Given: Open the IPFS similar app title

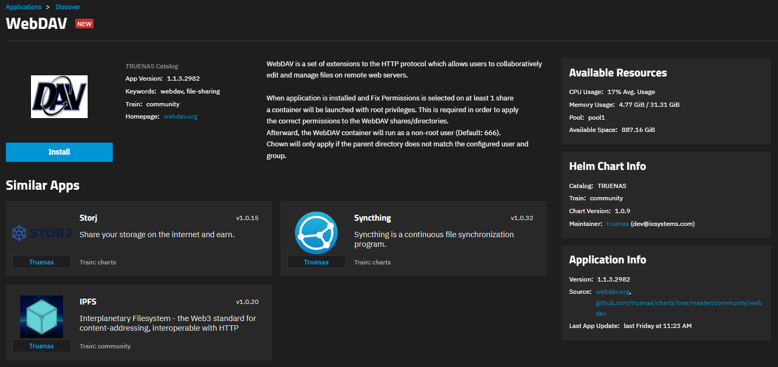Looking at the screenshot, I should pyautogui.click(x=88, y=301).
